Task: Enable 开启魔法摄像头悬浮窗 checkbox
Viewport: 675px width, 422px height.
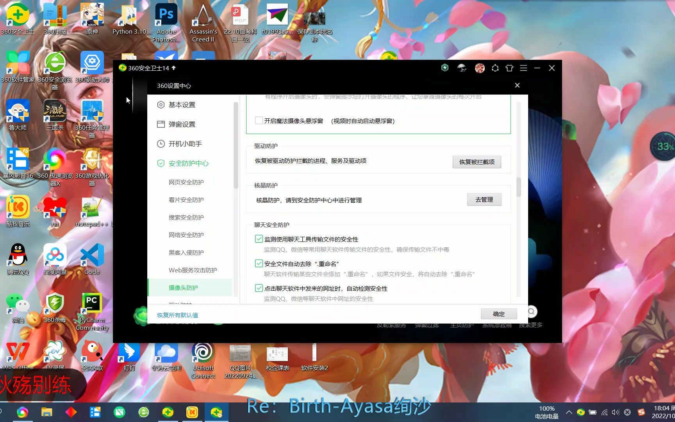Action: (259, 121)
